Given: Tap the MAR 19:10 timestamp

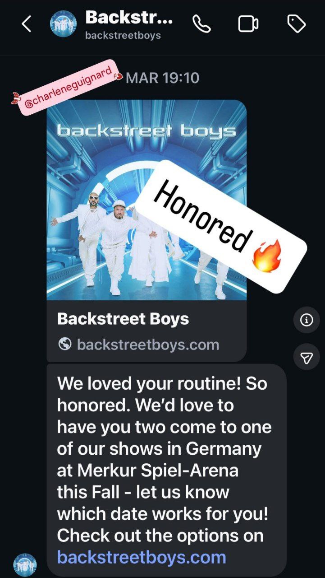Looking at the screenshot, I should (162, 78).
